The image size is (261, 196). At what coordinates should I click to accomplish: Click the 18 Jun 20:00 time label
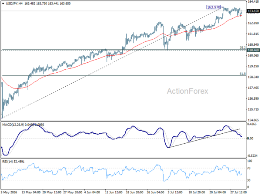pos(135,193)
